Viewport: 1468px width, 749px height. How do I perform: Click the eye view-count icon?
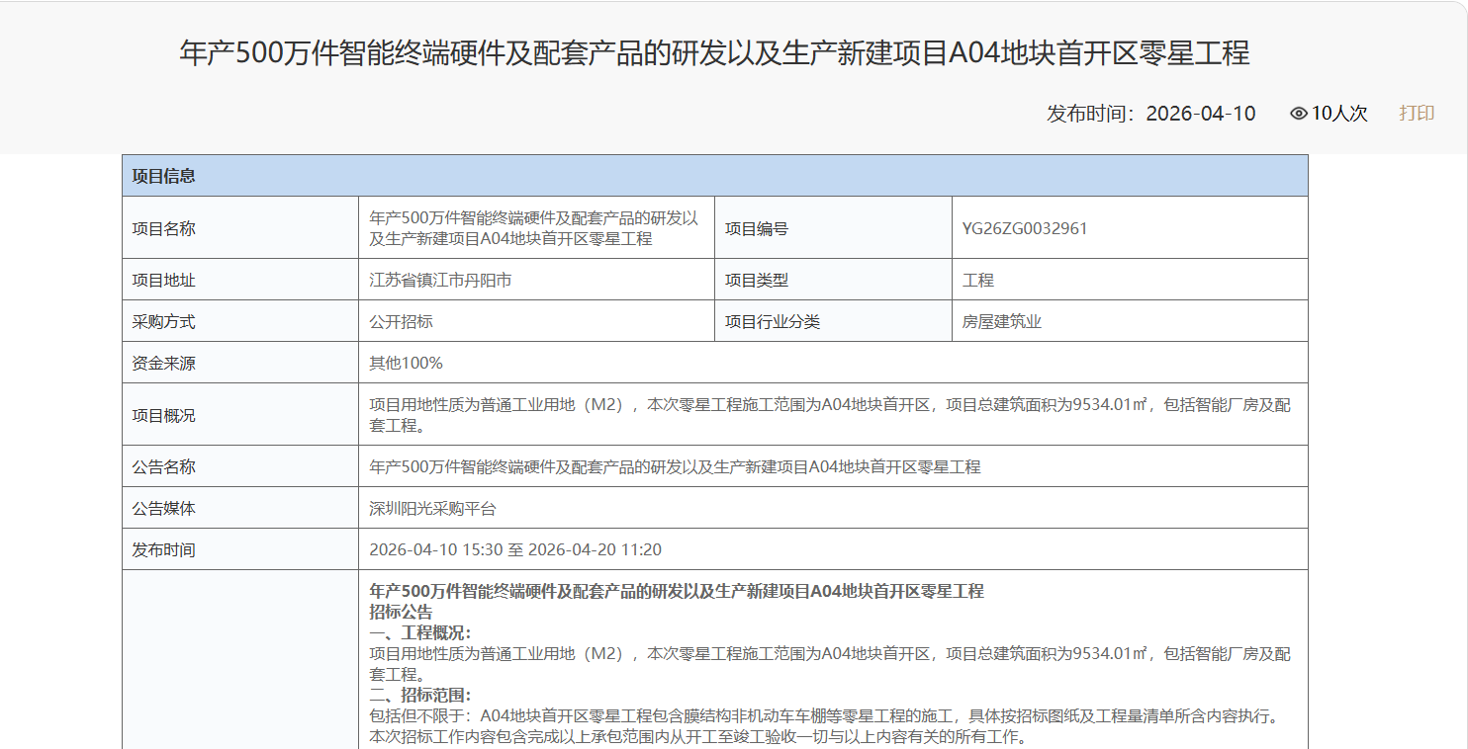[x=1300, y=113]
